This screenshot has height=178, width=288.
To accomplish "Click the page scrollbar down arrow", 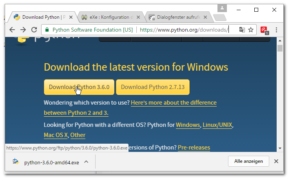I will point(280,148).
